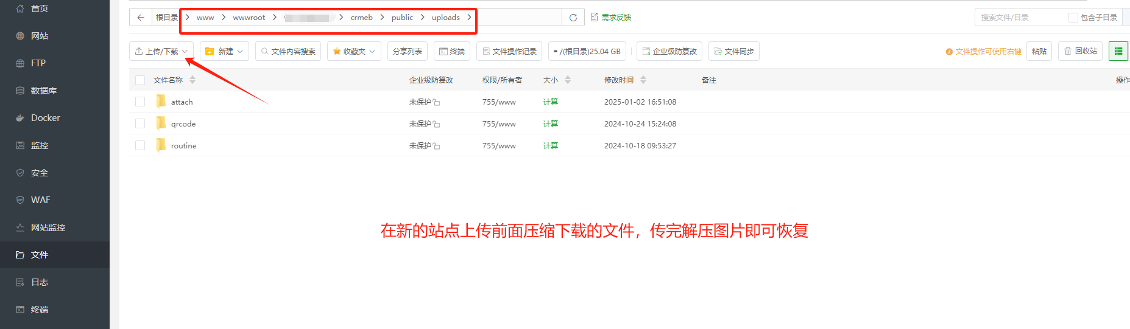Sort by 修改时间 column arrows
The image size is (1130, 329).
click(x=643, y=80)
